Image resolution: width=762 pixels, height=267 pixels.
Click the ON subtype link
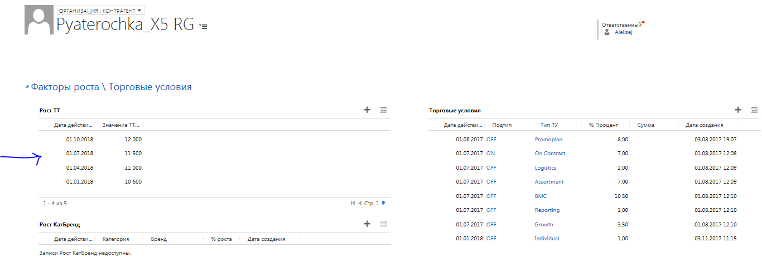(x=490, y=154)
